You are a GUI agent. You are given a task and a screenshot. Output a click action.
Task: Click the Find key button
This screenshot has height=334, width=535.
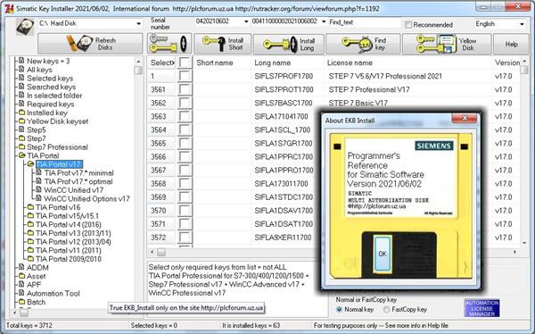(x=363, y=44)
